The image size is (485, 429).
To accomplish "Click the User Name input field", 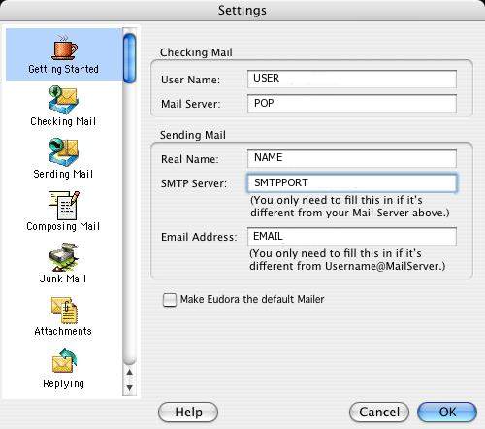I will [x=352, y=79].
